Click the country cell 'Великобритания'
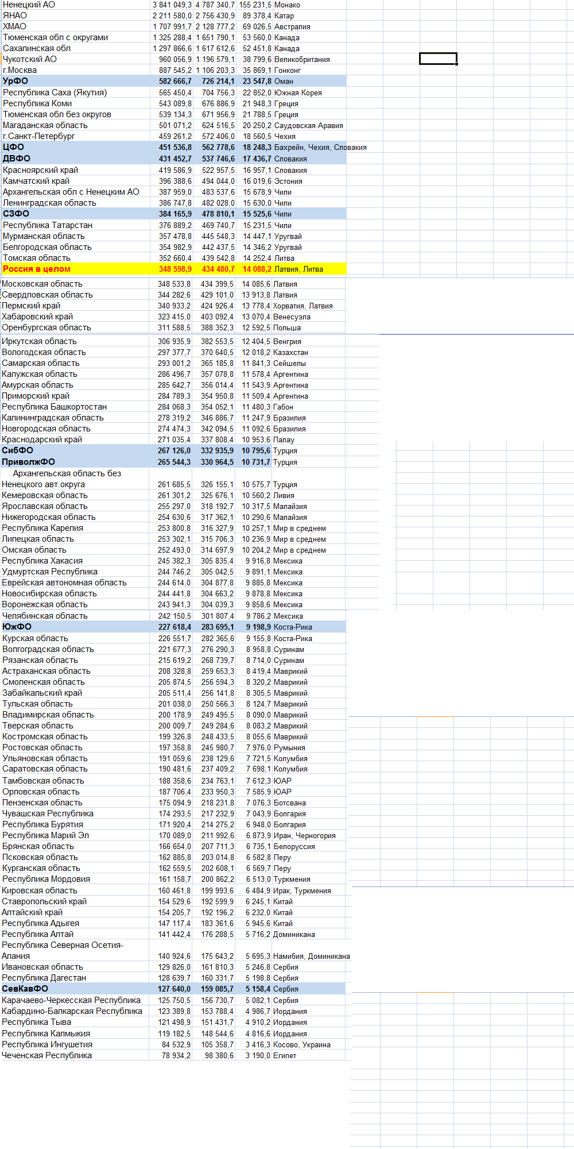Screen dimensions: 574x1149 pos(302,59)
